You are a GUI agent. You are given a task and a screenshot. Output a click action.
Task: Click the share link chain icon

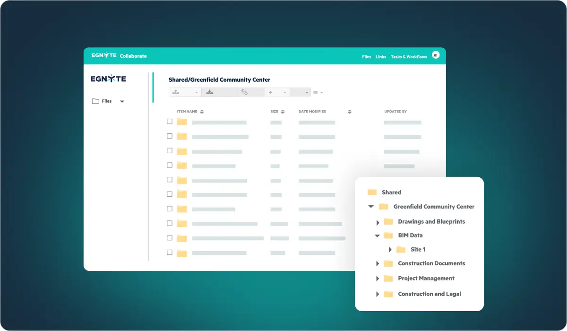pyautogui.click(x=244, y=92)
